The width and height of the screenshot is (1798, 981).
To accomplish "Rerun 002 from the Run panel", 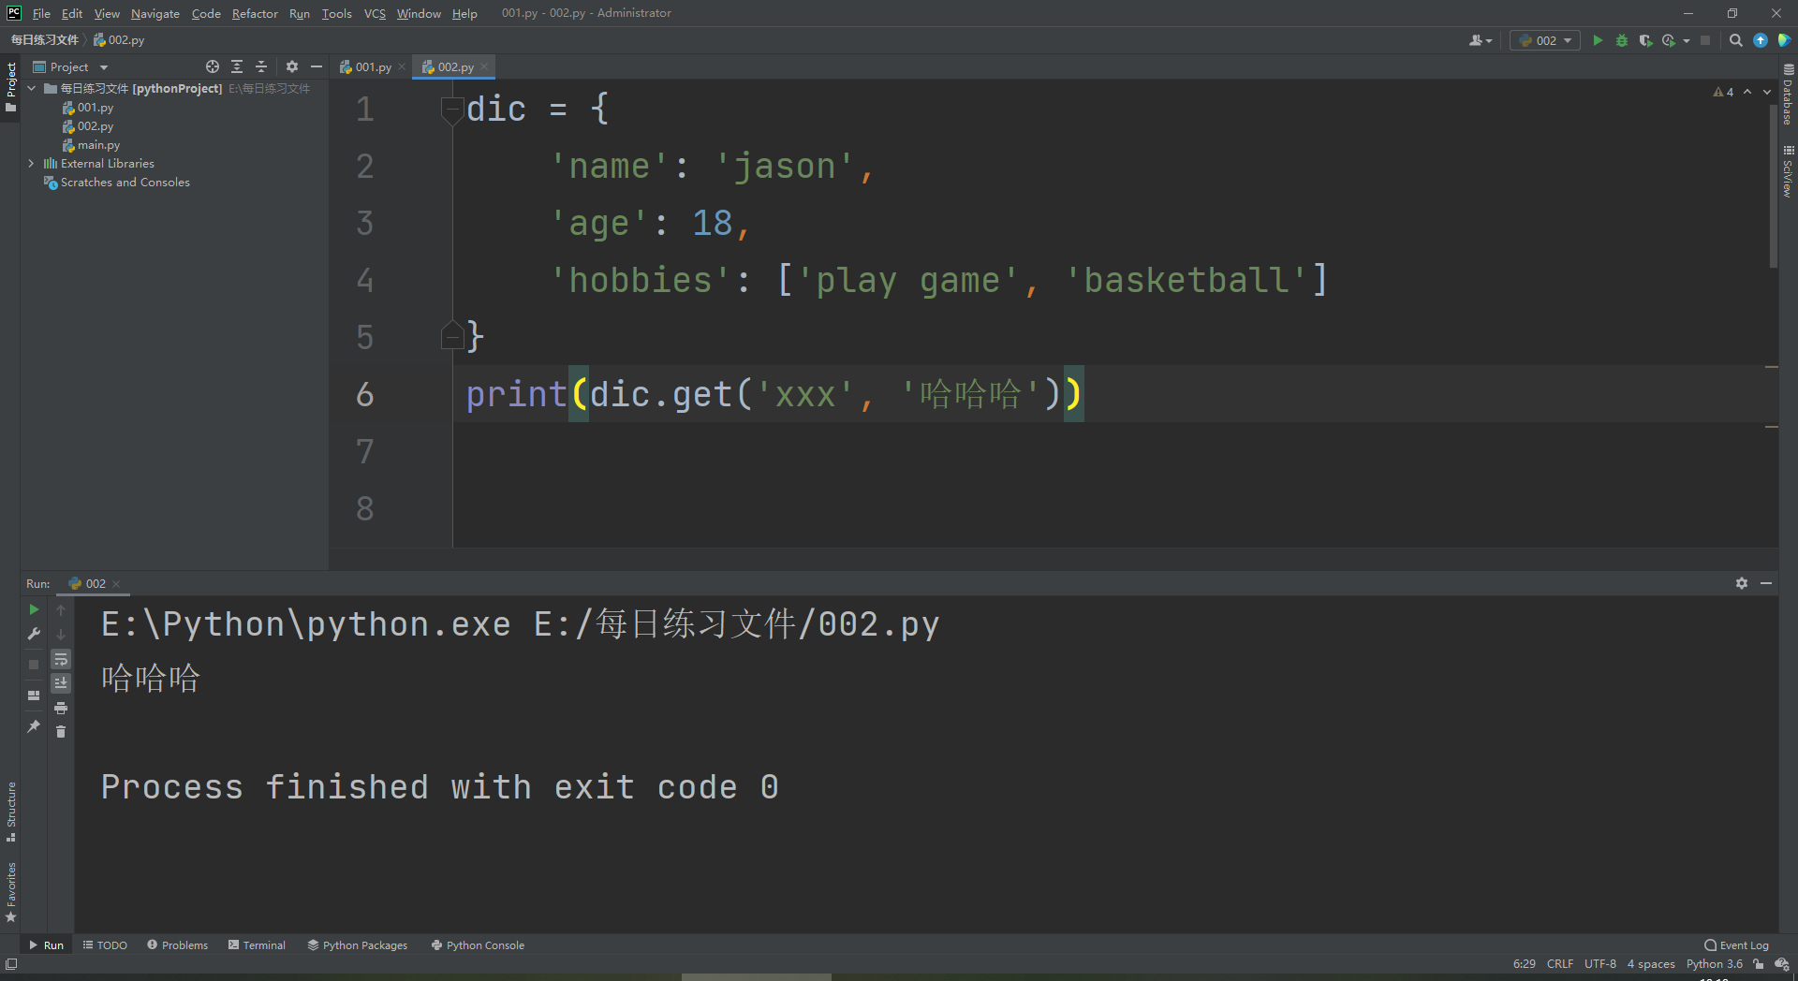I will click(x=35, y=609).
